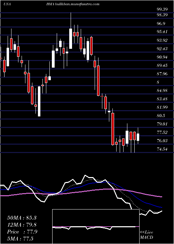Select the 74.54 price axis label
Viewport: 174px width, 244px height.
162,149
